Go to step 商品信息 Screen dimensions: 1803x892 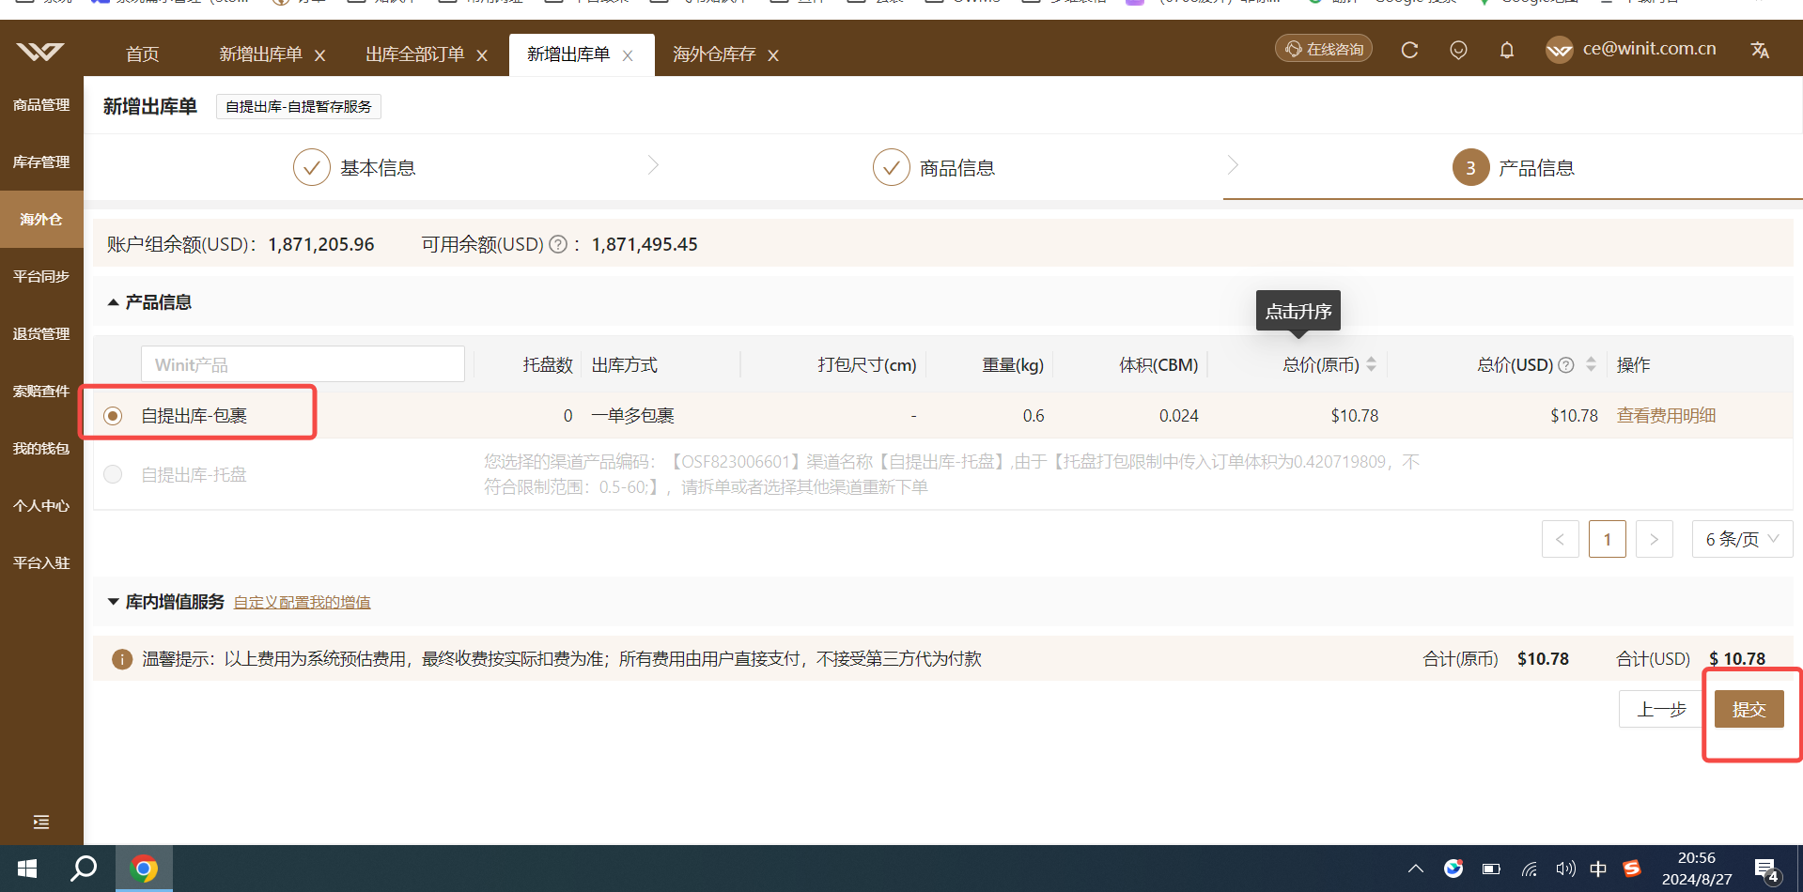(934, 168)
